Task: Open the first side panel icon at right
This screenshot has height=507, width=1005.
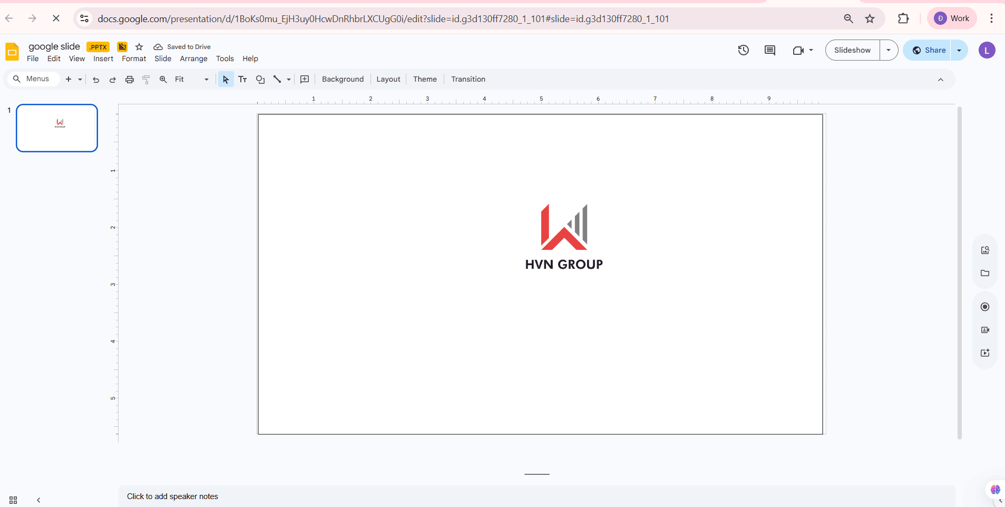Action: (985, 250)
